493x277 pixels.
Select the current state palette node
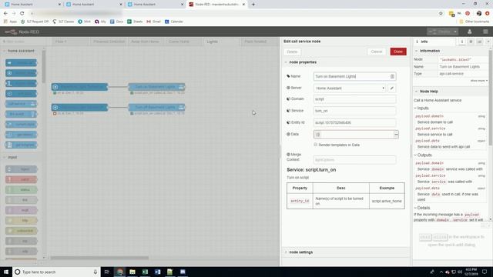pos(21,125)
